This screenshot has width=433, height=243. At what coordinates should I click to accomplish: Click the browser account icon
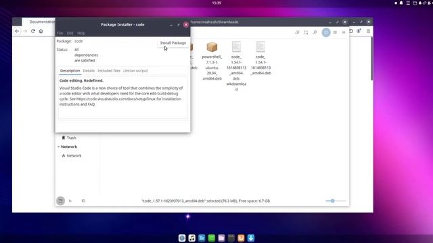click(x=359, y=31)
